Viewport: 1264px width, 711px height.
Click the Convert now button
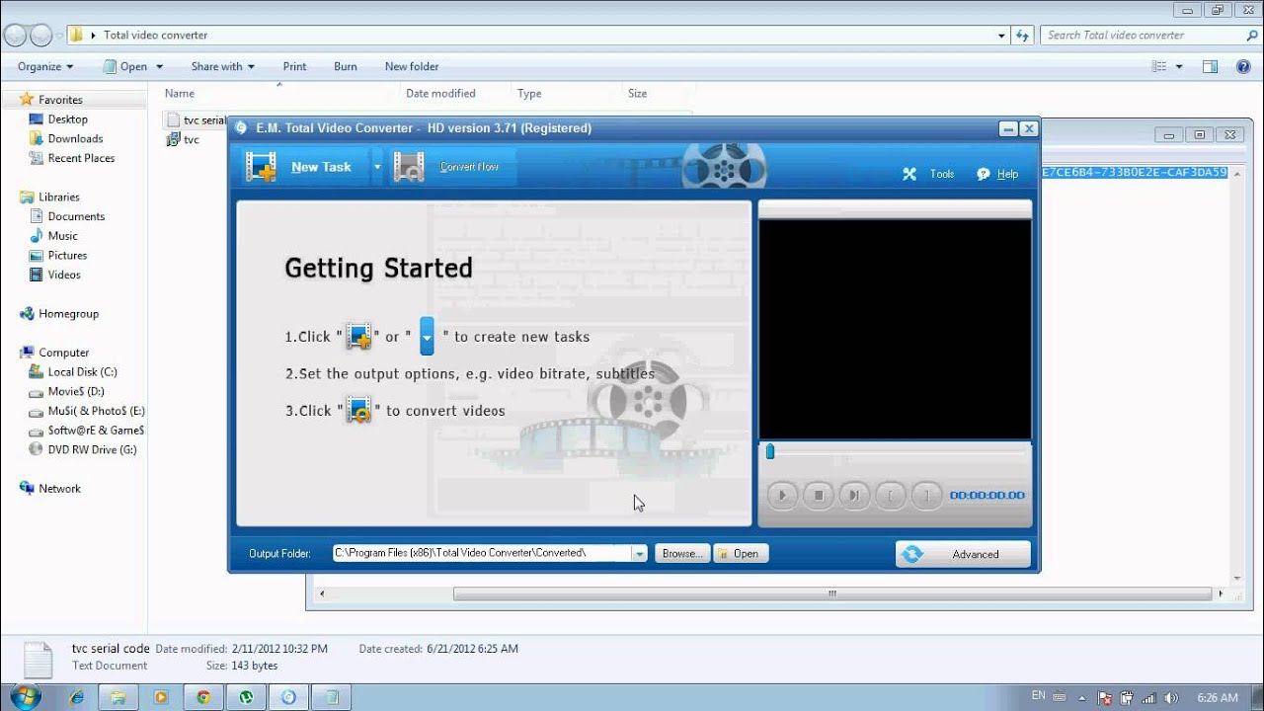(452, 167)
